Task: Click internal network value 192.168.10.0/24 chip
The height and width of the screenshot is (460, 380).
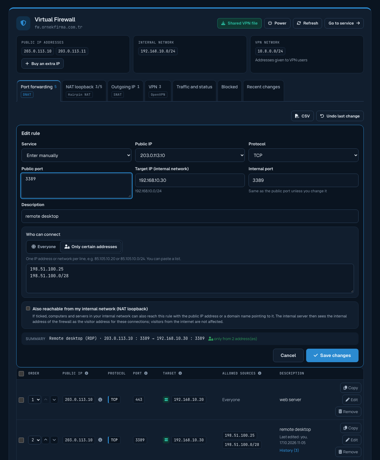Action: (x=158, y=51)
